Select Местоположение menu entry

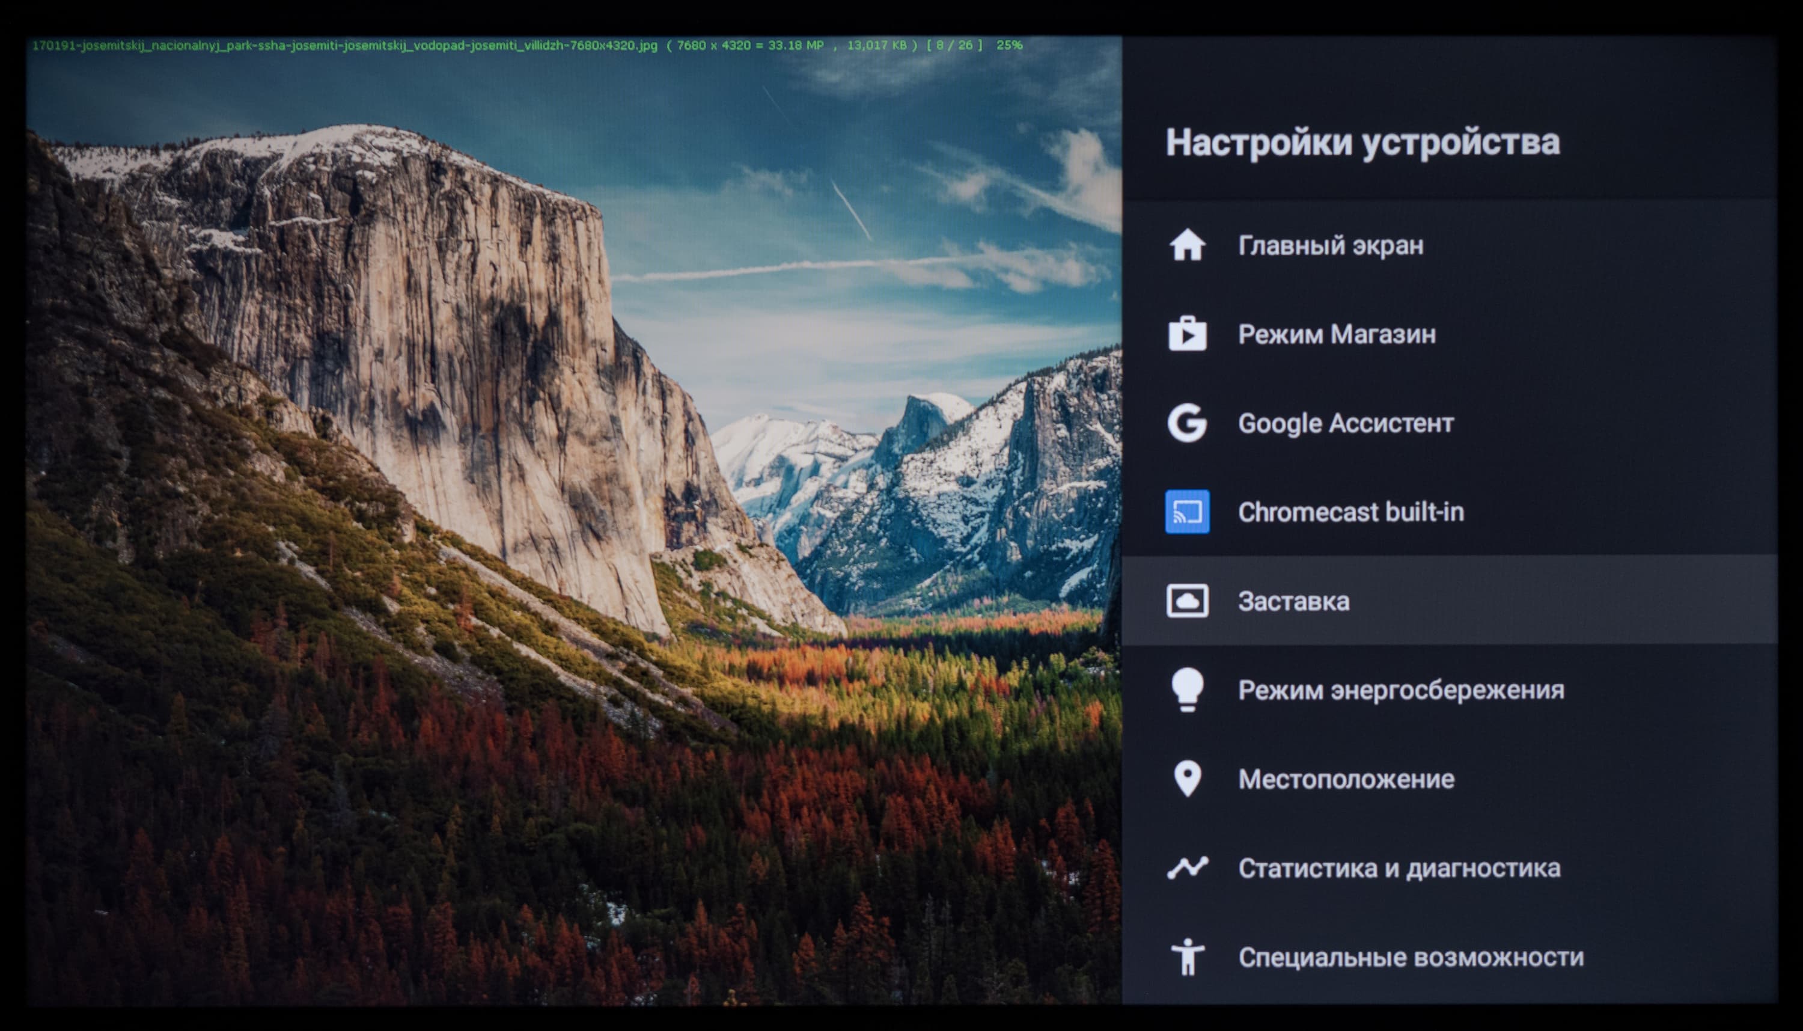pyautogui.click(x=1346, y=779)
